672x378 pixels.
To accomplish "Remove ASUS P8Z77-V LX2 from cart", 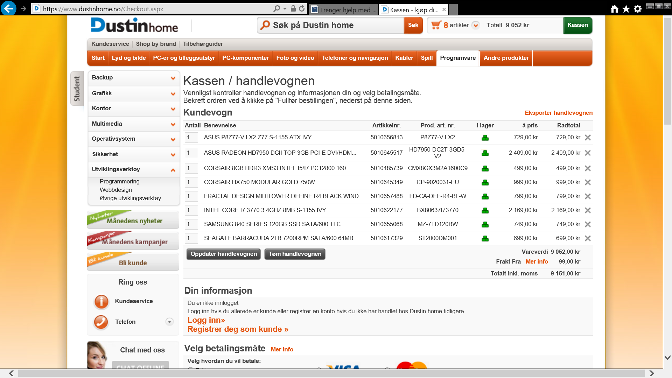I will click(x=588, y=138).
